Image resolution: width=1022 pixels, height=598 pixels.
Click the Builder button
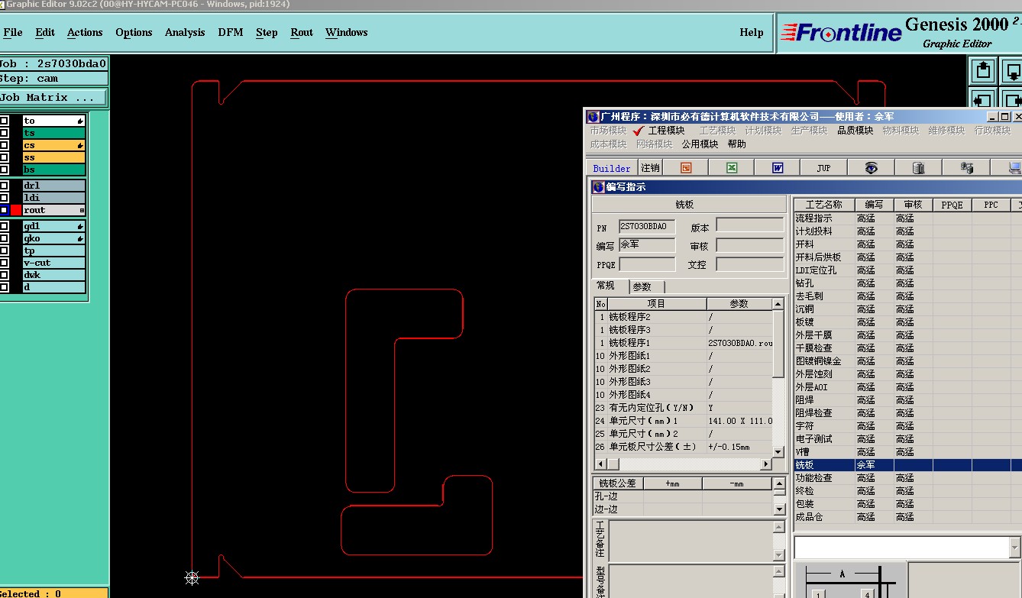pos(612,168)
